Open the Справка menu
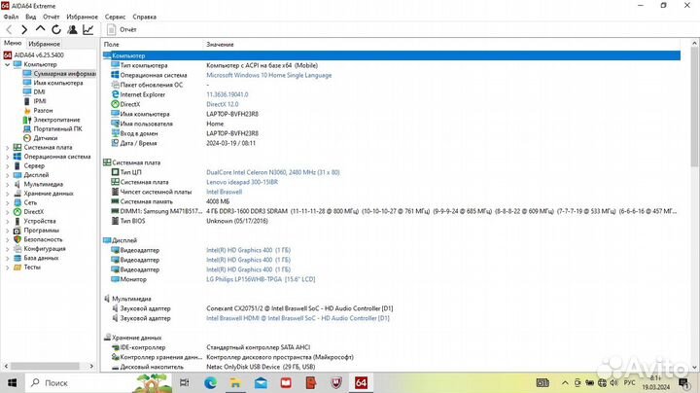 coord(144,17)
